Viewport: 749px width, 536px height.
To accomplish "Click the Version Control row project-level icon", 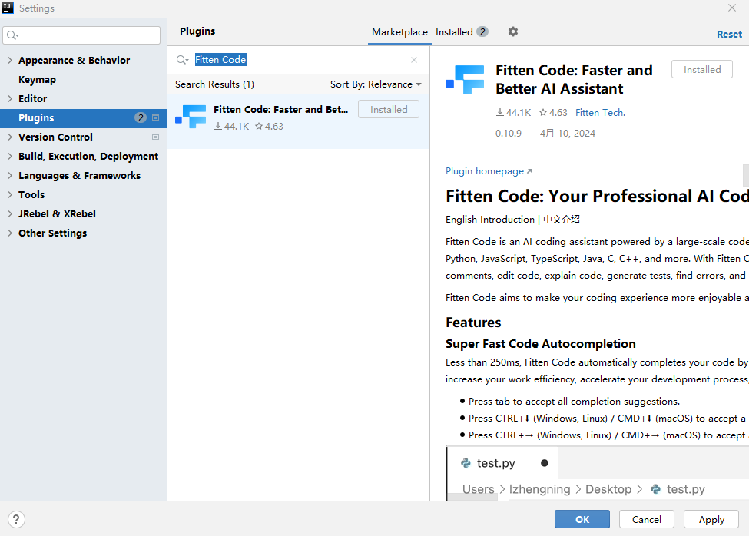I will pos(155,137).
